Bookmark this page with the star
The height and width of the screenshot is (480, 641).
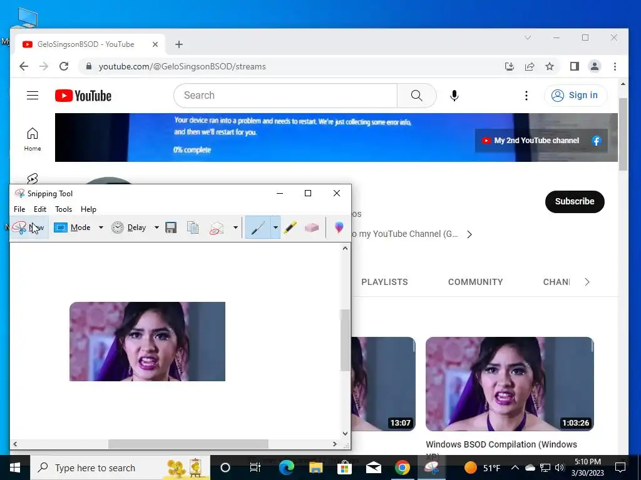pos(550,66)
